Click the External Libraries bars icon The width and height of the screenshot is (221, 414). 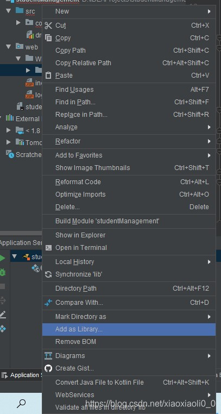(x=10, y=118)
